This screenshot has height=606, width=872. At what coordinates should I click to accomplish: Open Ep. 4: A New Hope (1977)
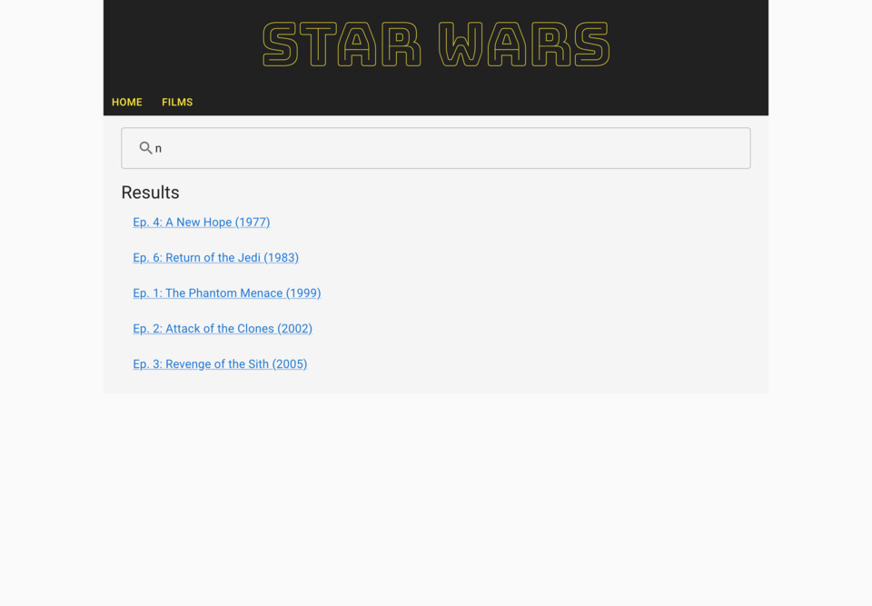(x=201, y=222)
